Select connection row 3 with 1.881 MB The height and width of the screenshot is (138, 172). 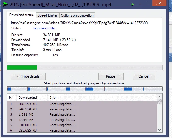coord(82,114)
